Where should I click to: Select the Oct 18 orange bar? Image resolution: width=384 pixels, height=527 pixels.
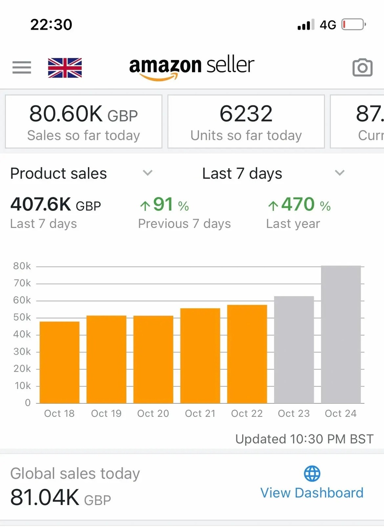coord(59,362)
